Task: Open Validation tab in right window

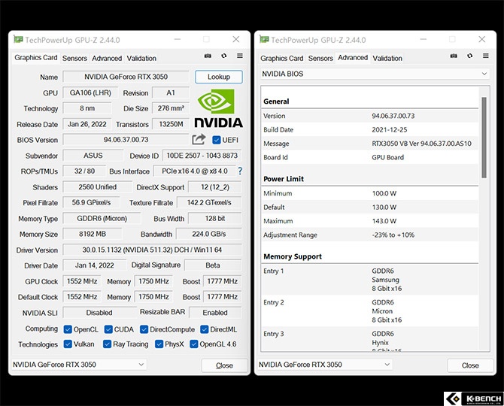Action: pyautogui.click(x=387, y=58)
